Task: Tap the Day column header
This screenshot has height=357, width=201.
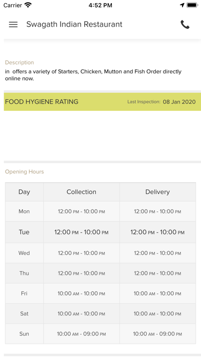Action: tap(25, 192)
